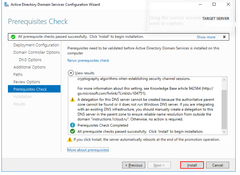
Task: Click the notification bar success message text
Action: coord(81,37)
